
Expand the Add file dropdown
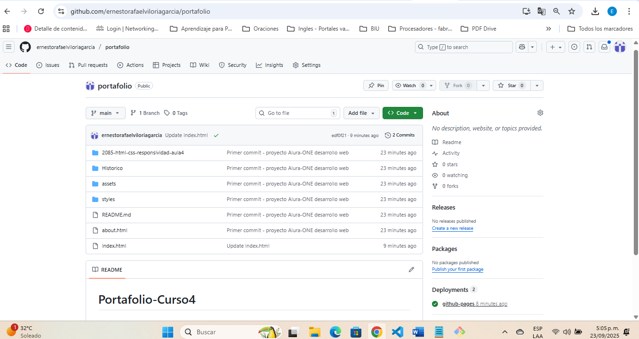pyautogui.click(x=361, y=113)
